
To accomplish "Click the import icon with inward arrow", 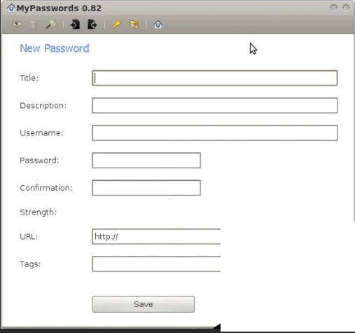I will tap(75, 25).
